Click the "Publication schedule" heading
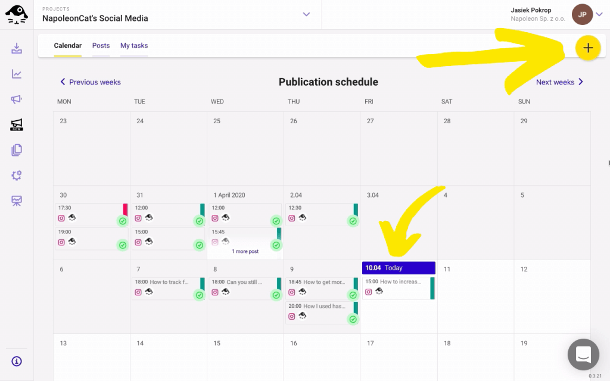The height and width of the screenshot is (381, 610). point(328,82)
